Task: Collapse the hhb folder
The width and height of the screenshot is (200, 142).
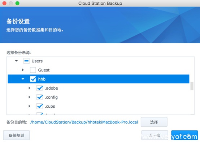Action: click(23, 79)
